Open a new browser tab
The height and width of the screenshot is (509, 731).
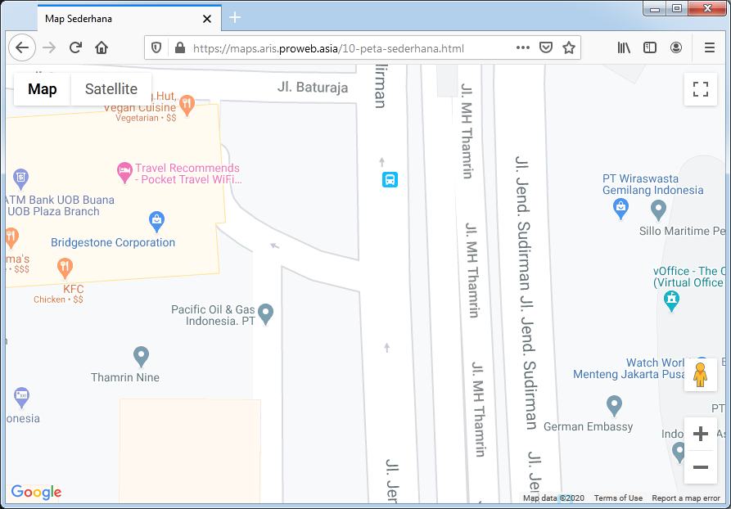click(x=235, y=18)
